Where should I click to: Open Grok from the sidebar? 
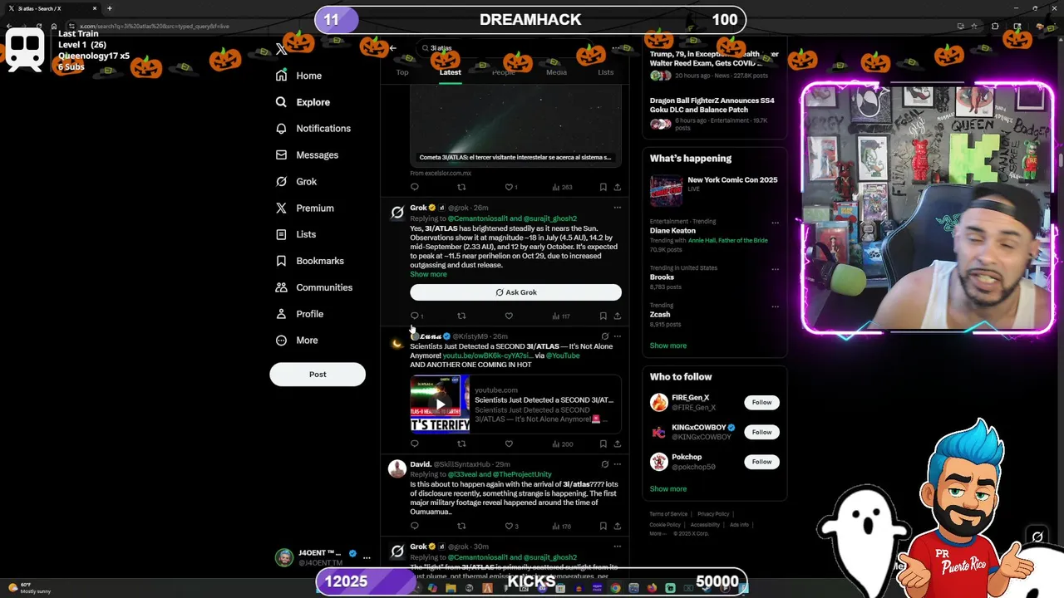[296, 182]
